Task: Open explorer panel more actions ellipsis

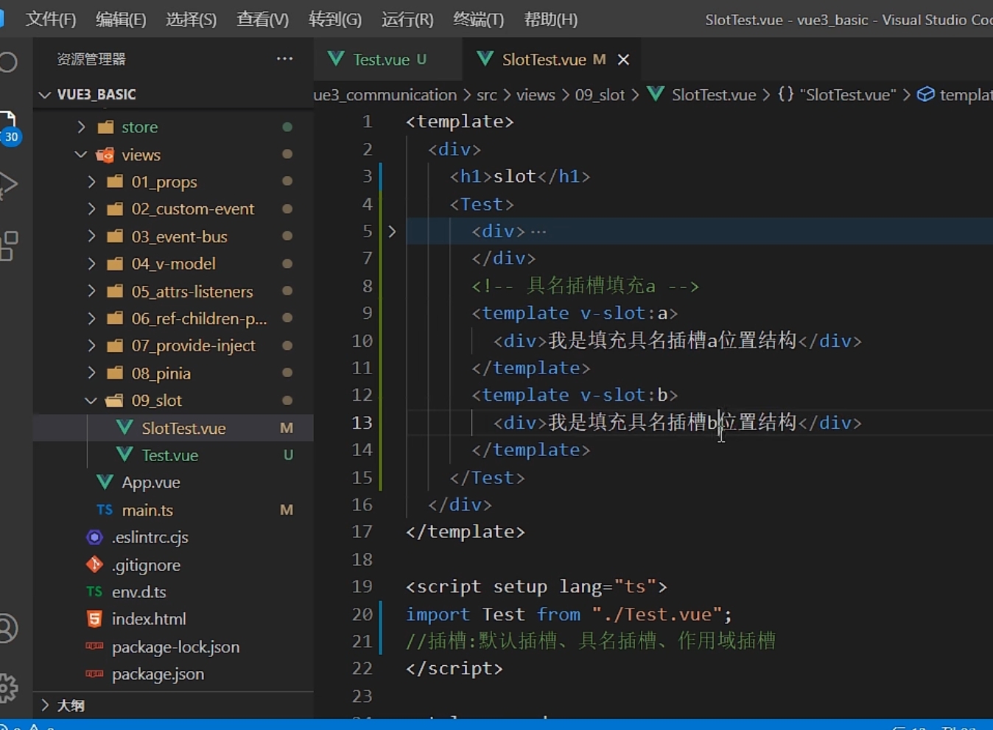Action: (284, 59)
